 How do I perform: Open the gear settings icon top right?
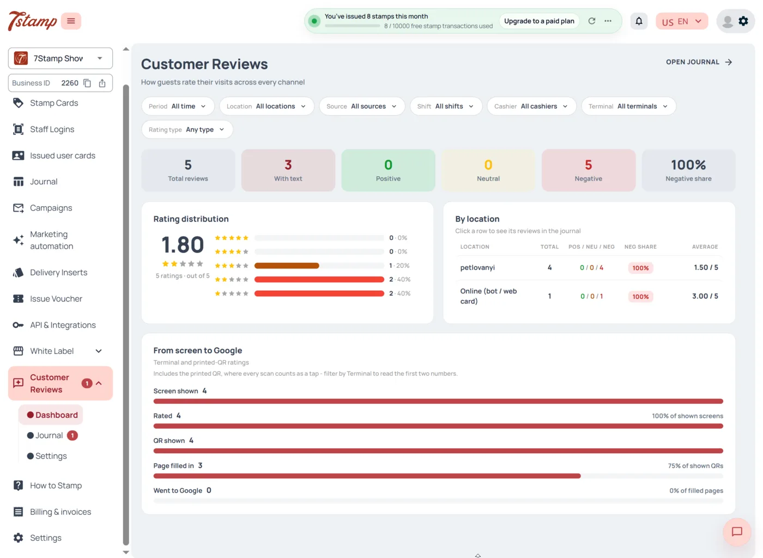(743, 21)
